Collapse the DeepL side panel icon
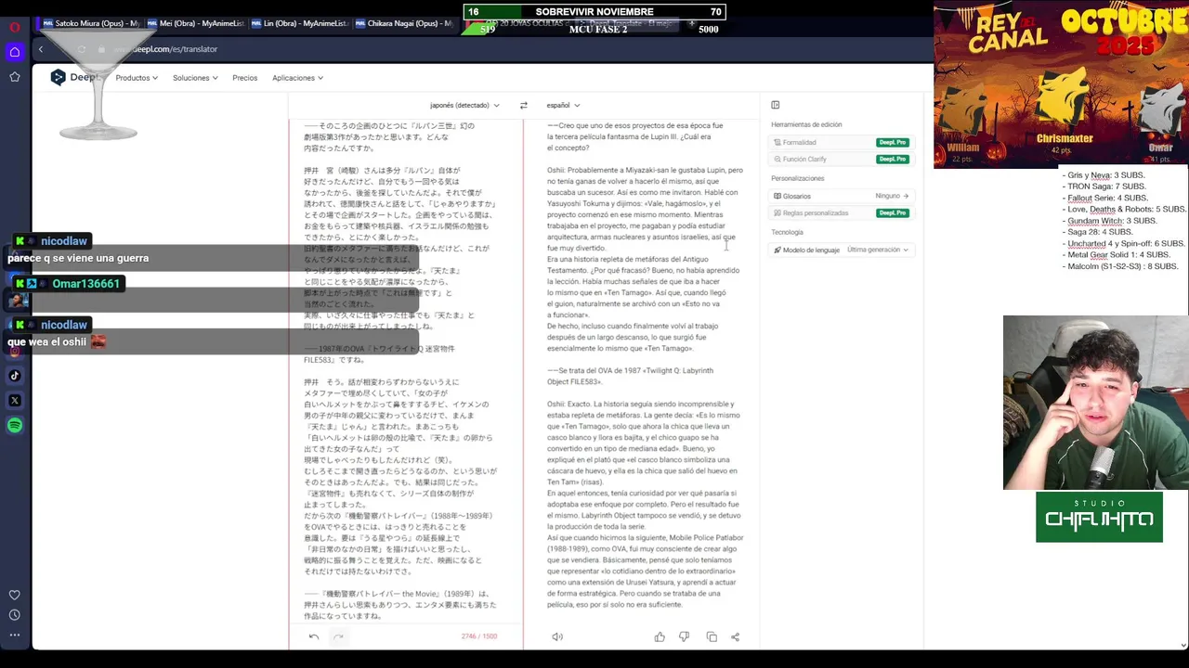The width and height of the screenshot is (1189, 668). (x=776, y=105)
